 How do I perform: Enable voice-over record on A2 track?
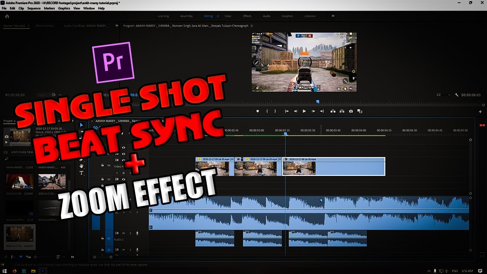(137, 233)
